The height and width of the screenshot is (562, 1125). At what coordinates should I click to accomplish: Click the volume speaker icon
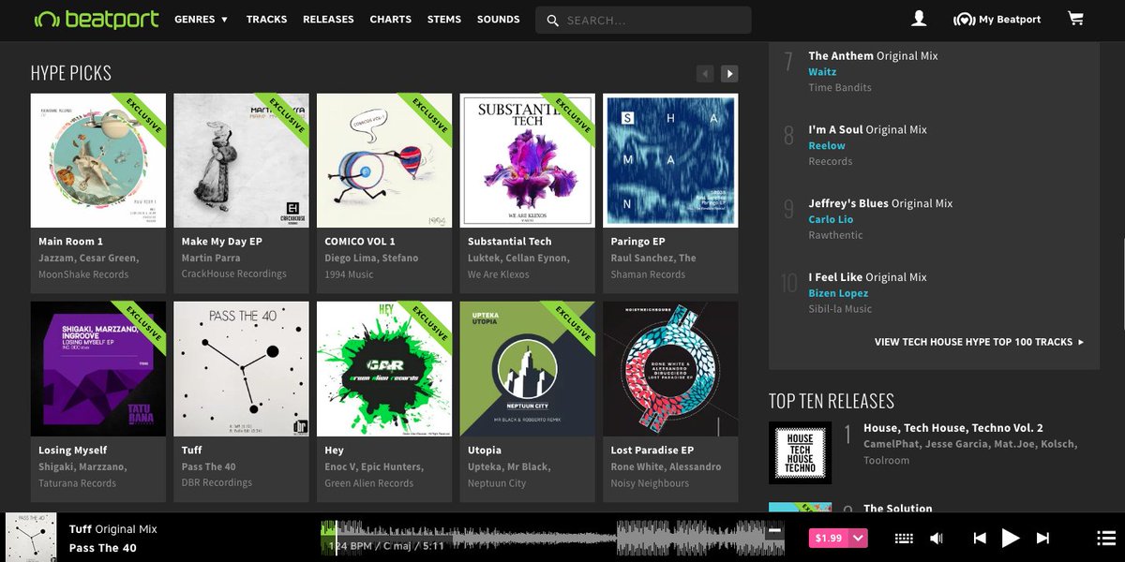tap(937, 538)
